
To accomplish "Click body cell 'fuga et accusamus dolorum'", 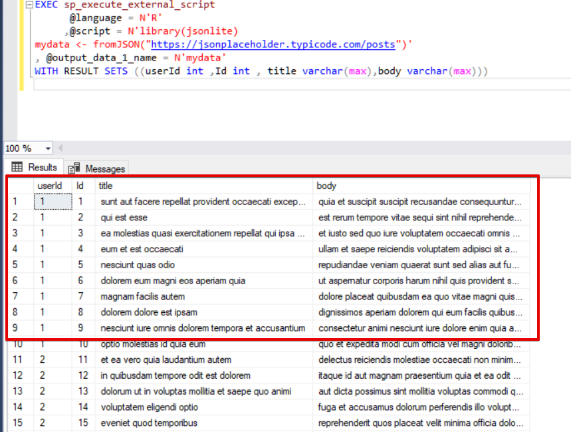I will [x=420, y=407].
